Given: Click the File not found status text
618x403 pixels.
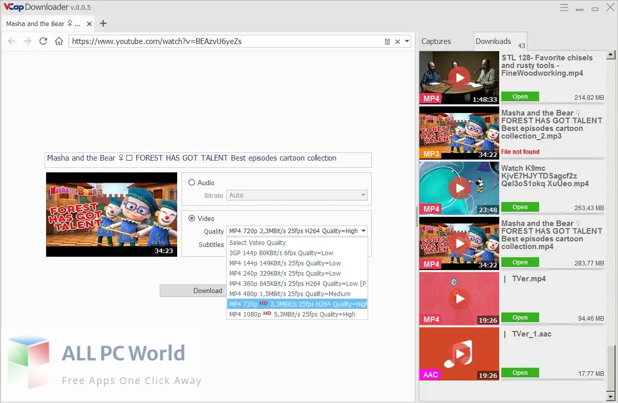Looking at the screenshot, I should 520,151.
